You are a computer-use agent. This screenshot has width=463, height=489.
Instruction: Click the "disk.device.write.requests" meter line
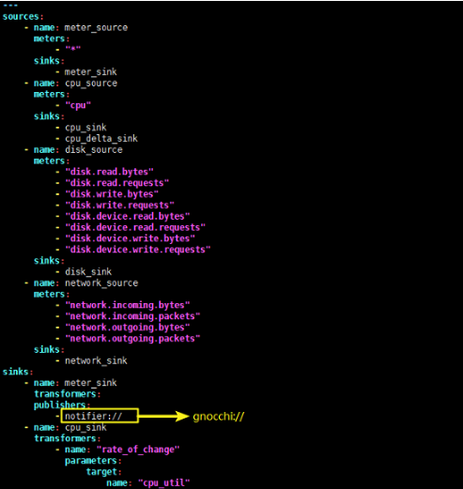coord(138,250)
